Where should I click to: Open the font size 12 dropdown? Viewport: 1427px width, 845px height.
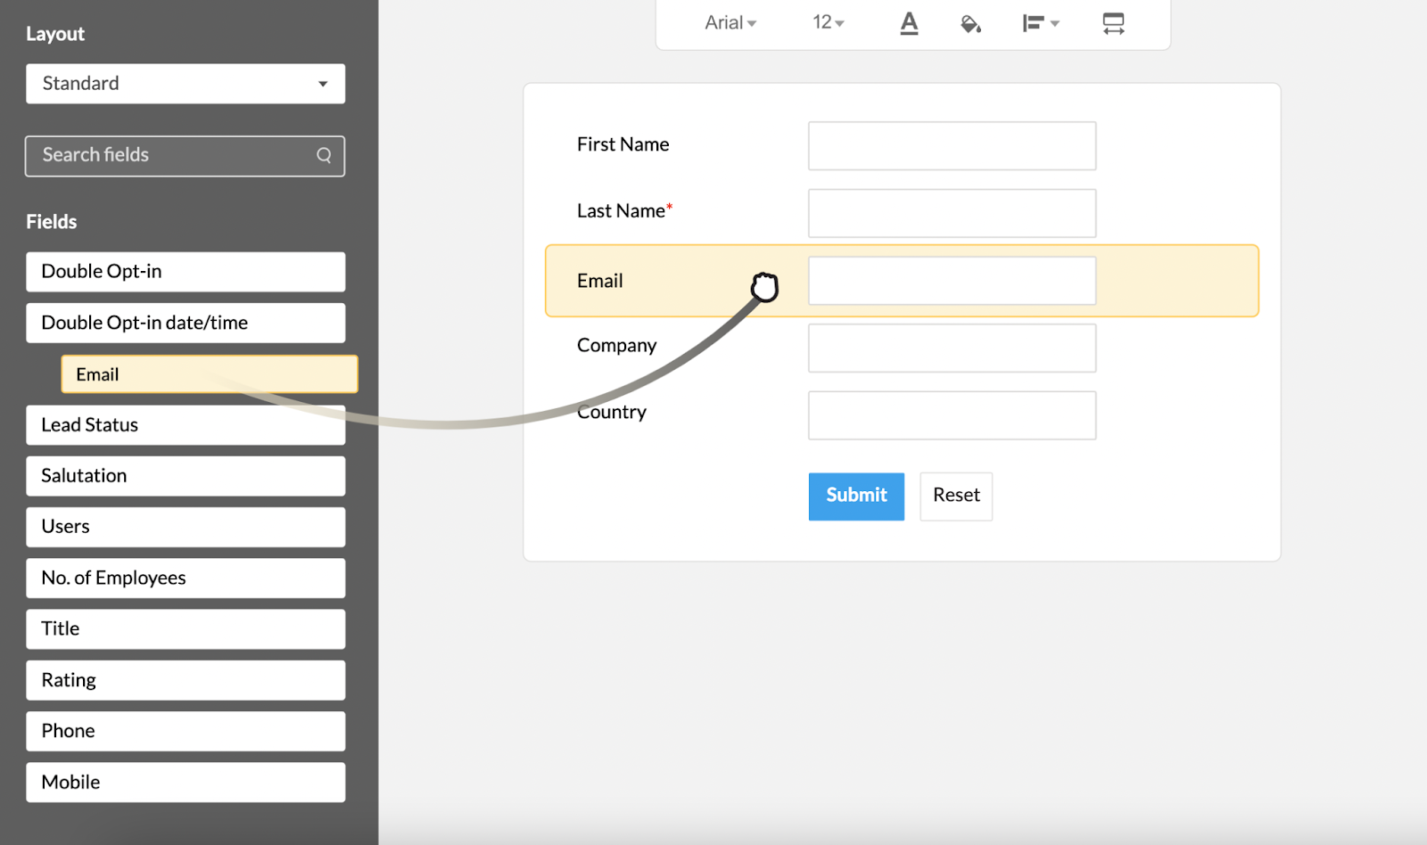(x=827, y=22)
